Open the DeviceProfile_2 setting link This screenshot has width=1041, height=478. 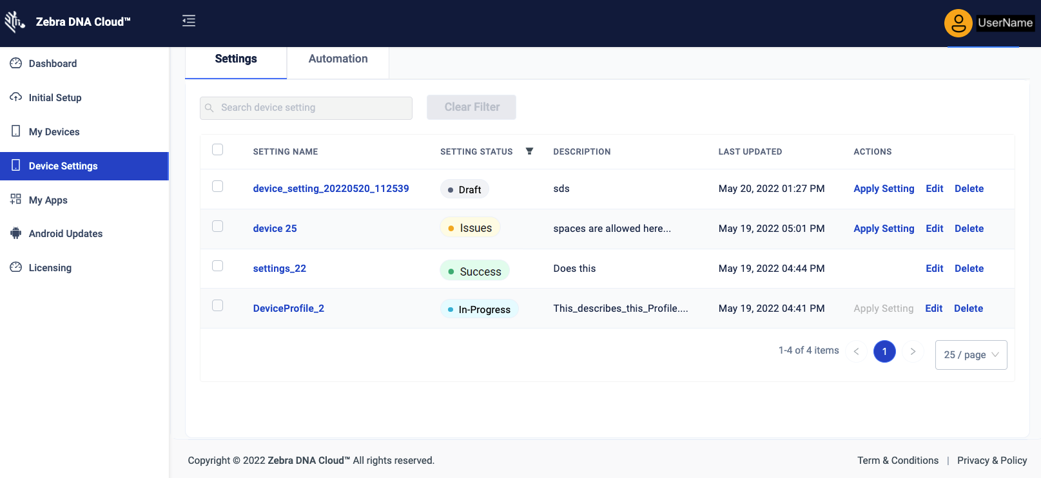289,309
